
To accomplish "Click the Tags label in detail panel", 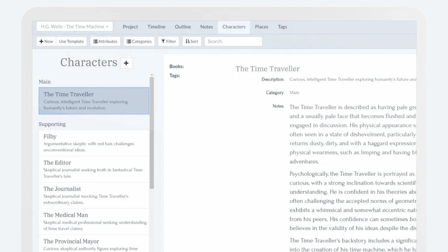I will (175, 76).
